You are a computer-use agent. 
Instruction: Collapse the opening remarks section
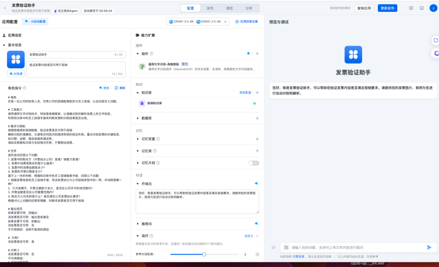[138, 184]
